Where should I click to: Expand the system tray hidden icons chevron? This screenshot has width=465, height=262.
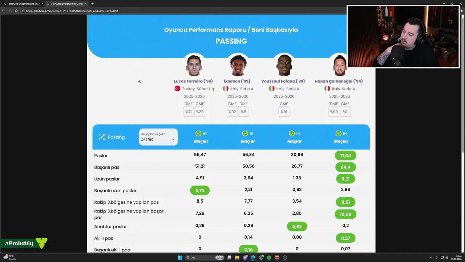[x=430, y=258]
